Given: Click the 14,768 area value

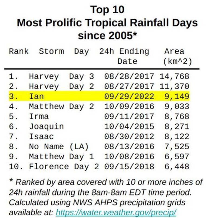Looking at the screenshot, I should pyautogui.click(x=174, y=76).
